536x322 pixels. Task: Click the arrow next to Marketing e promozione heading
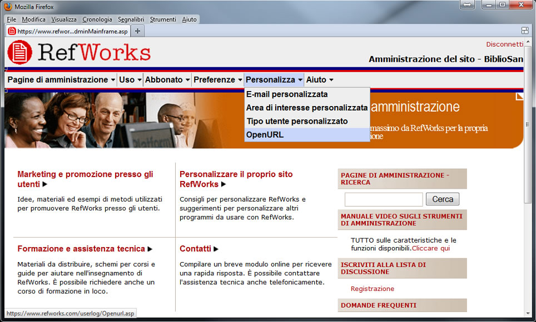click(45, 184)
